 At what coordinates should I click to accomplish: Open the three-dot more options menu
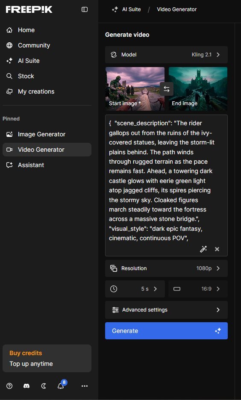[x=85, y=386]
